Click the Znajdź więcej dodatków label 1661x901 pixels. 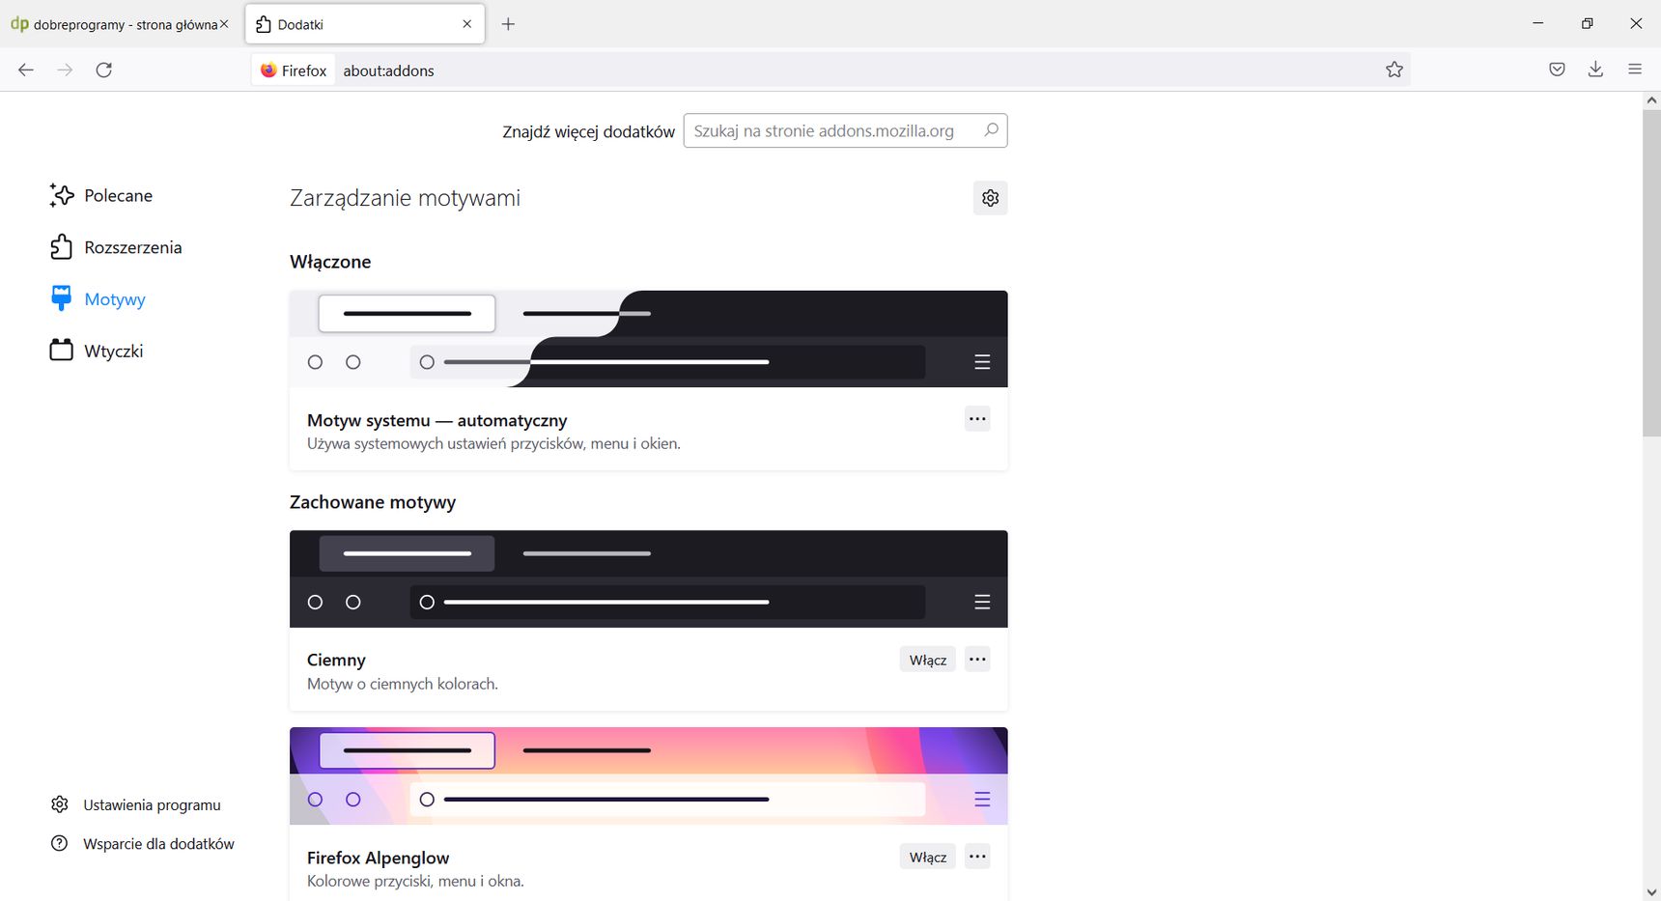[588, 131]
